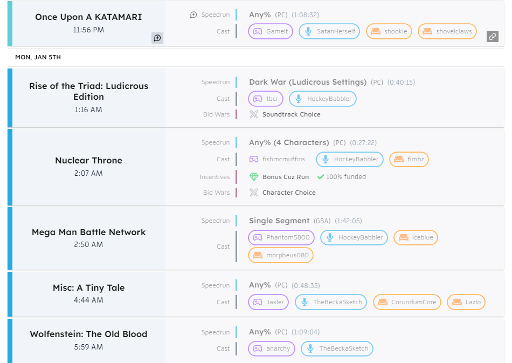The width and height of the screenshot is (512, 363).
Task: Click the TheBeckaSketch chip in the Wolfenstein row
Action: (337, 348)
